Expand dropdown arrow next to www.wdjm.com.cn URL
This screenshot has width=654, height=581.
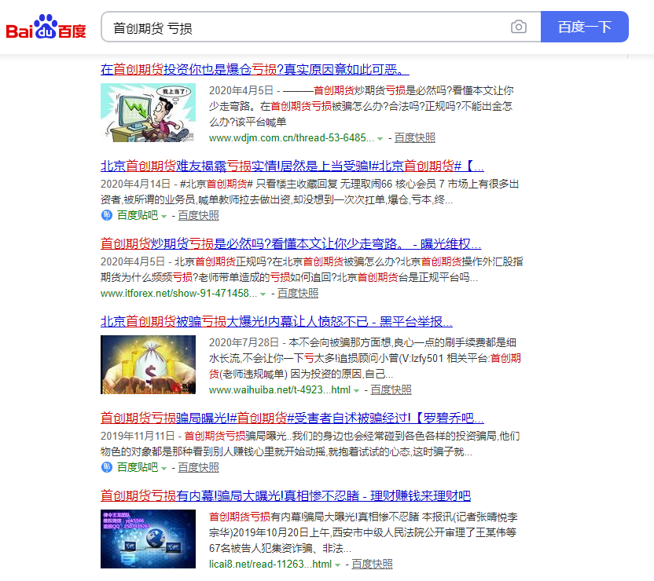tap(380, 139)
